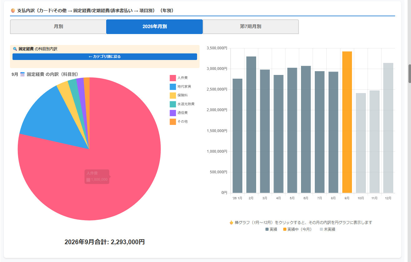Screen dimensions: 411x262
Task: Click the orange 9月 bar
Action: tap(347, 122)
